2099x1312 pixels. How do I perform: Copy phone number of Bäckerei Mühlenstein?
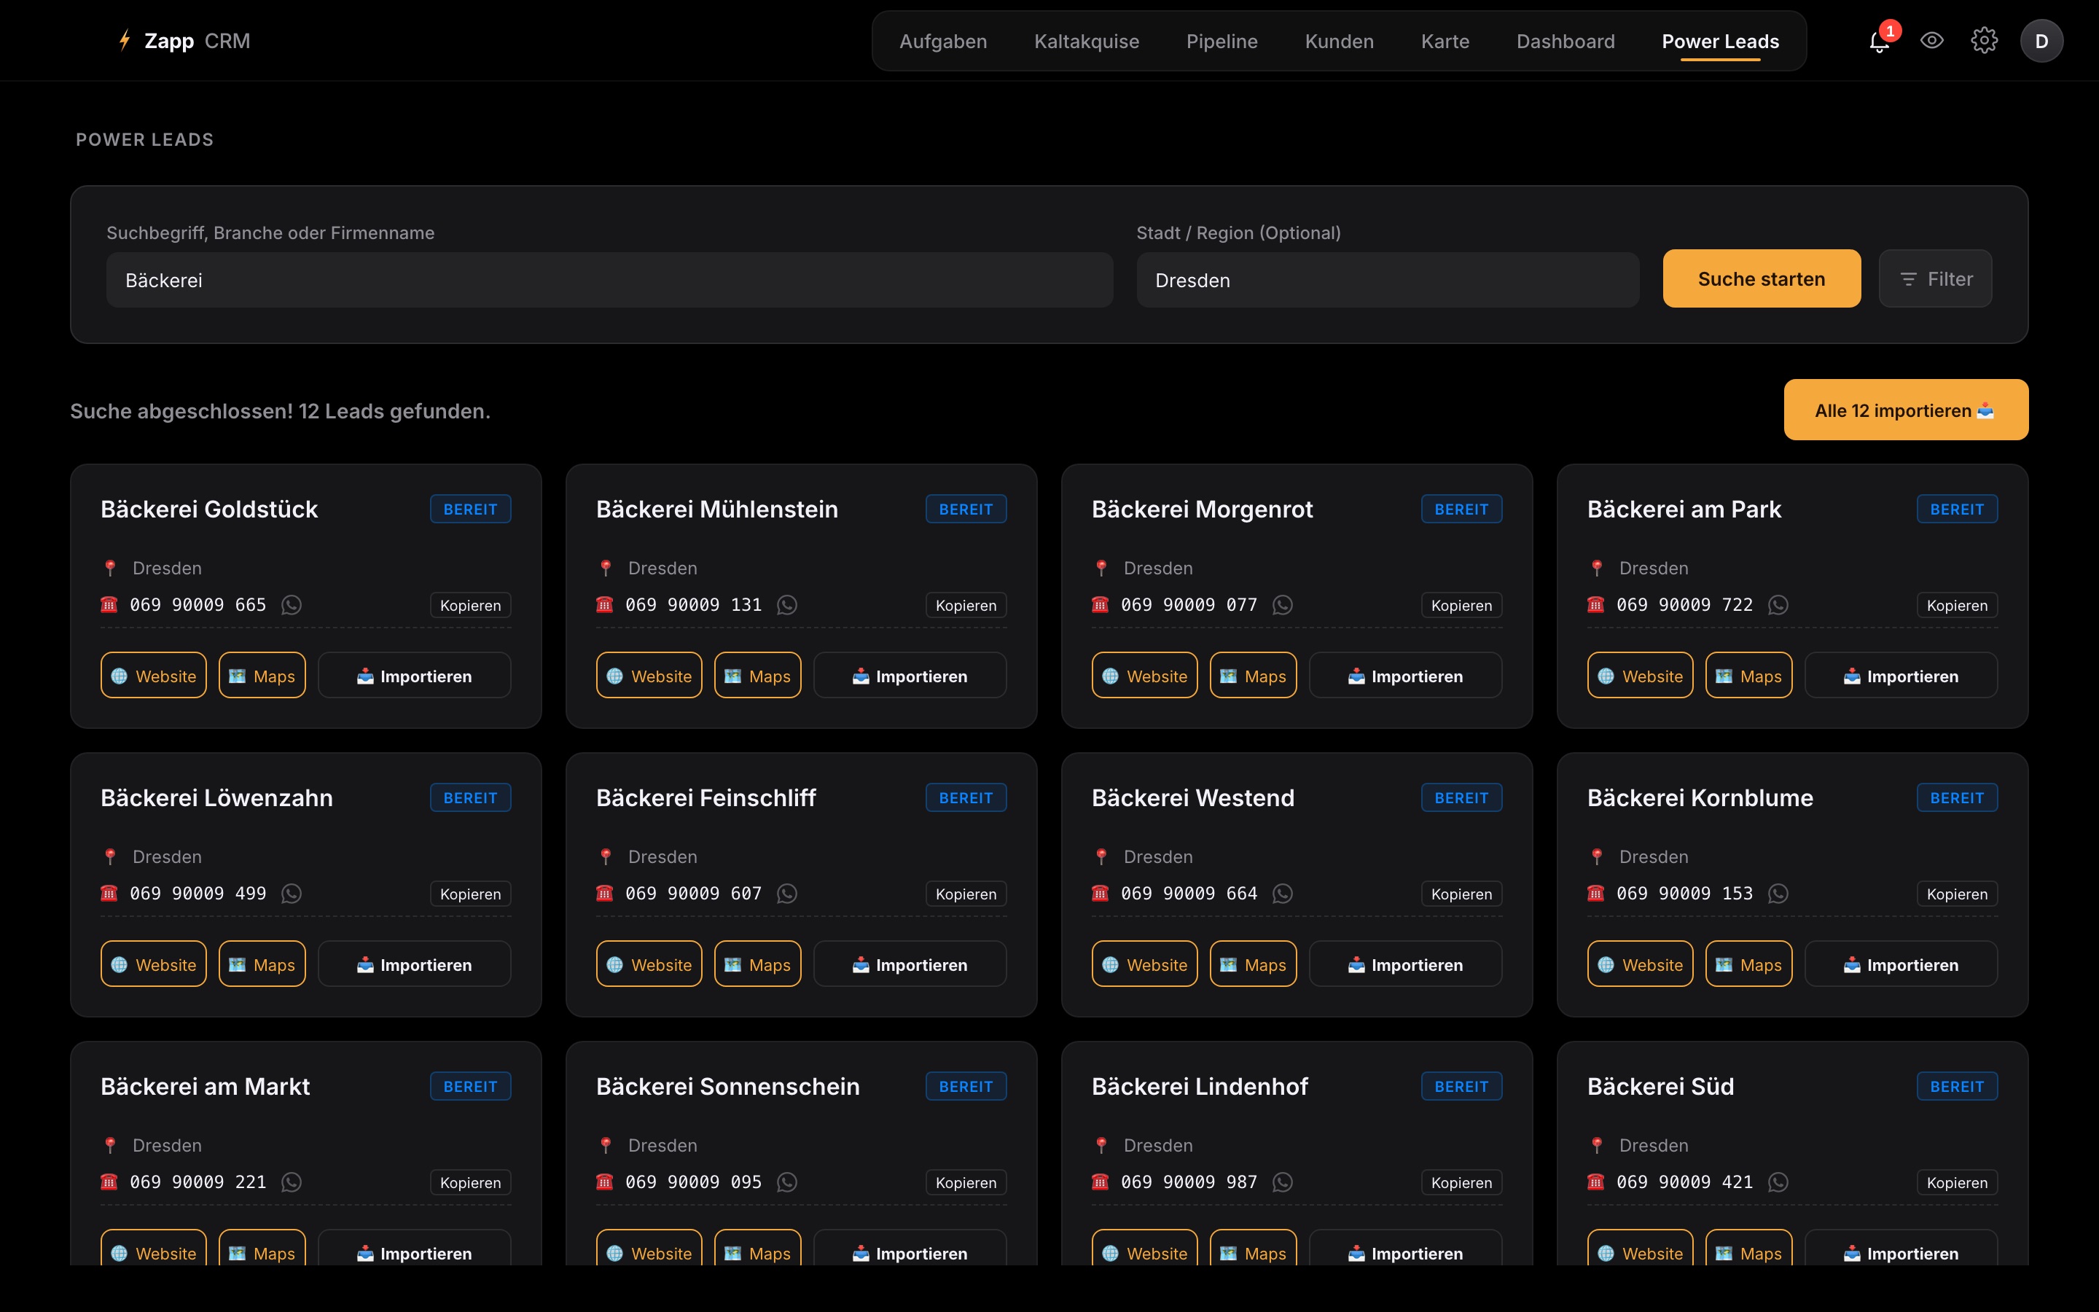tap(966, 605)
